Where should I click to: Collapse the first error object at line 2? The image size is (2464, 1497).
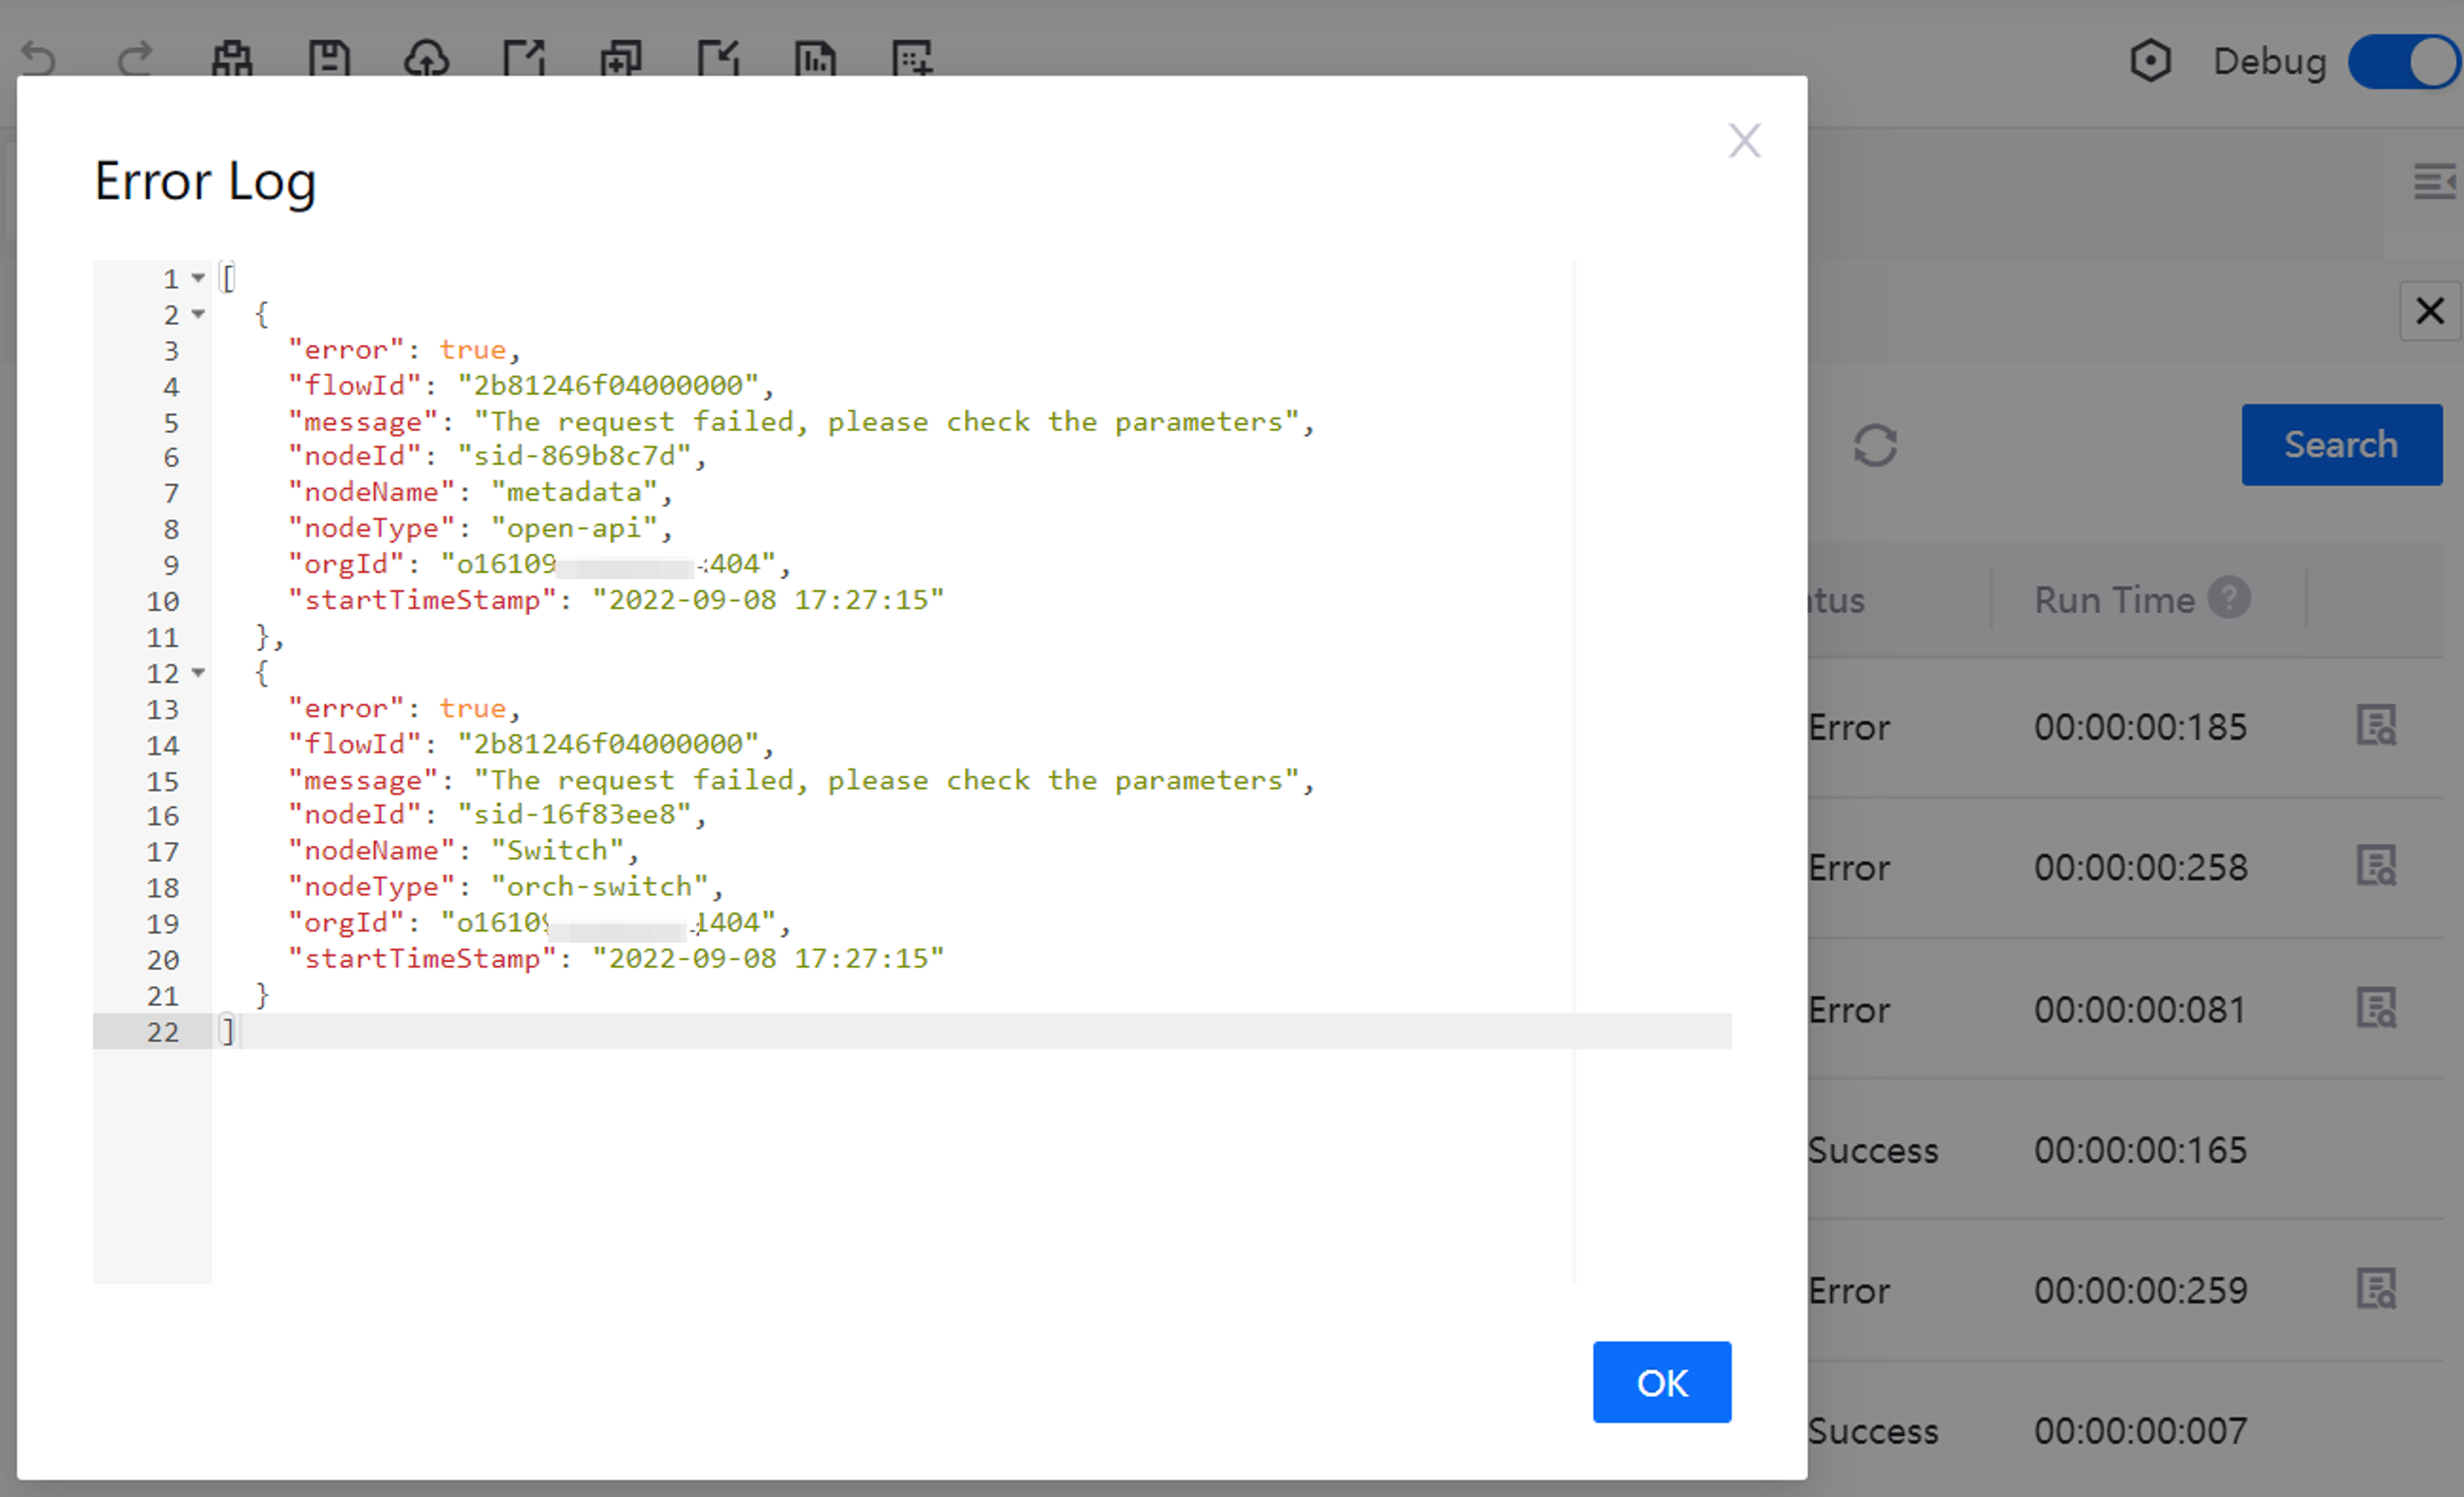click(198, 314)
